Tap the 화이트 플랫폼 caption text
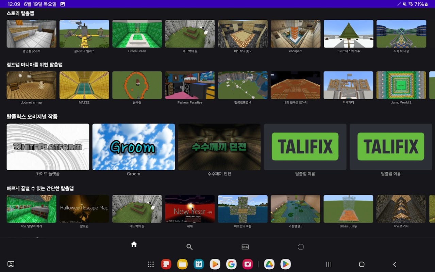Image resolution: width=435 pixels, height=272 pixels. (x=48, y=174)
